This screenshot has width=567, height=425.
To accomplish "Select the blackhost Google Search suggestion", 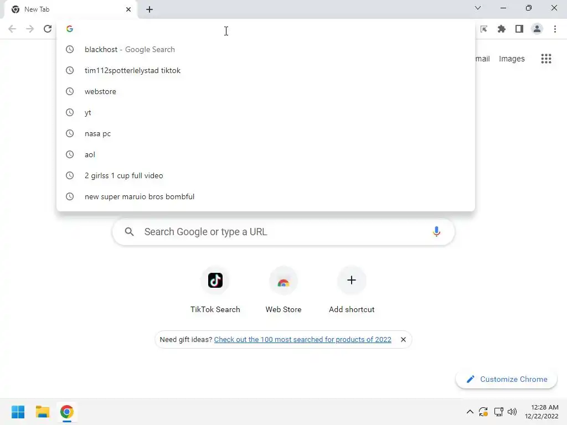I will [x=266, y=49].
